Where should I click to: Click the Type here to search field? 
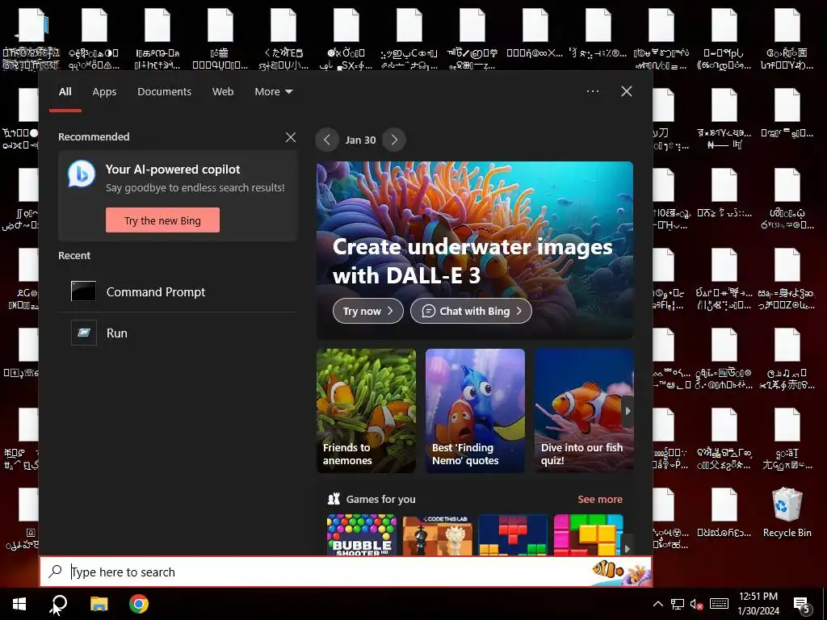pyautogui.click(x=346, y=572)
